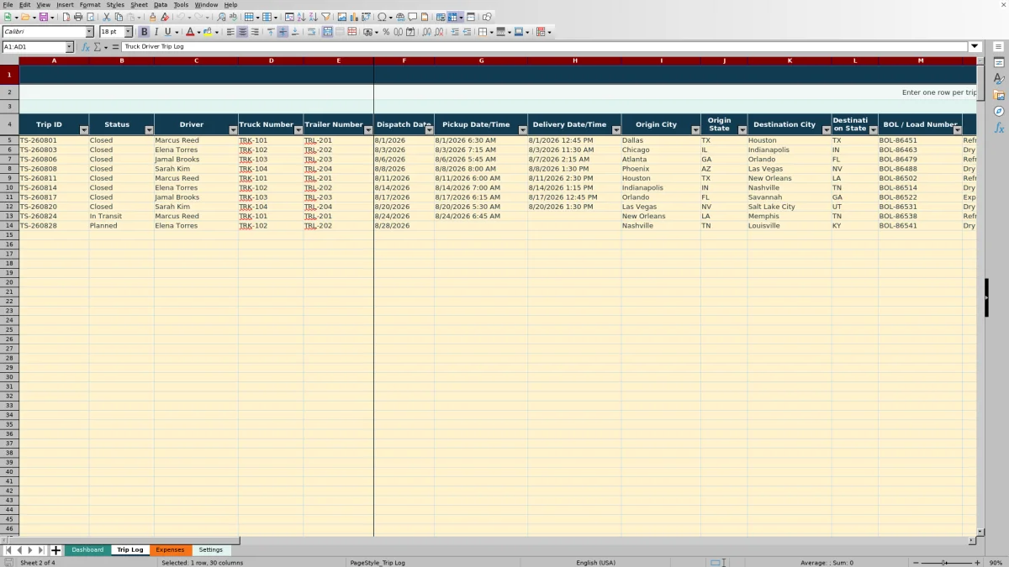
Task: Open the sidebar Functions panel icon
Action: pyautogui.click(x=999, y=128)
